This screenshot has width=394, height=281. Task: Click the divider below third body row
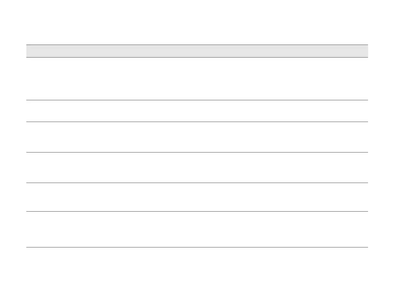tap(197, 152)
